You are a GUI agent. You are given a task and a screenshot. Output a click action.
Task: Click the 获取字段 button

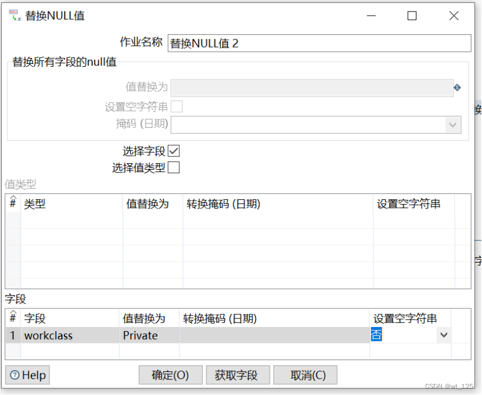click(238, 375)
